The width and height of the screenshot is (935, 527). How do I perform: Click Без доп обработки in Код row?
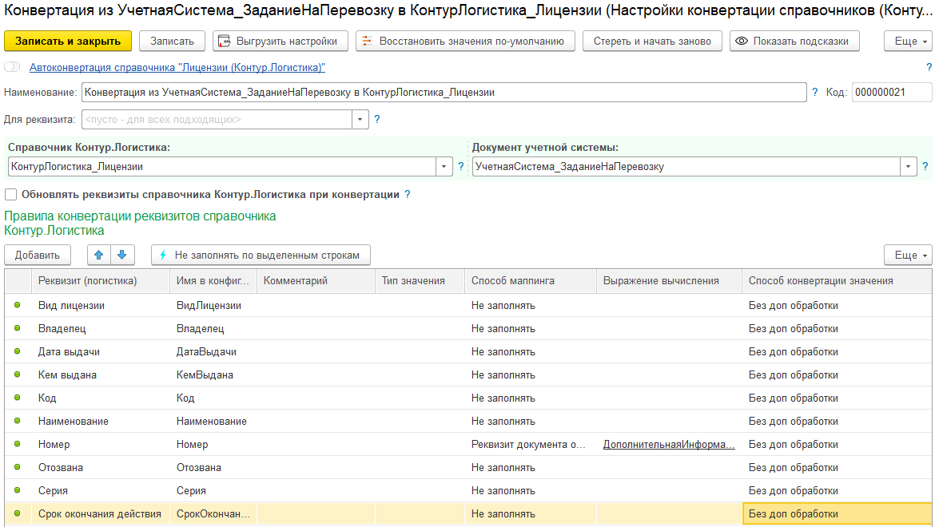tap(837, 398)
